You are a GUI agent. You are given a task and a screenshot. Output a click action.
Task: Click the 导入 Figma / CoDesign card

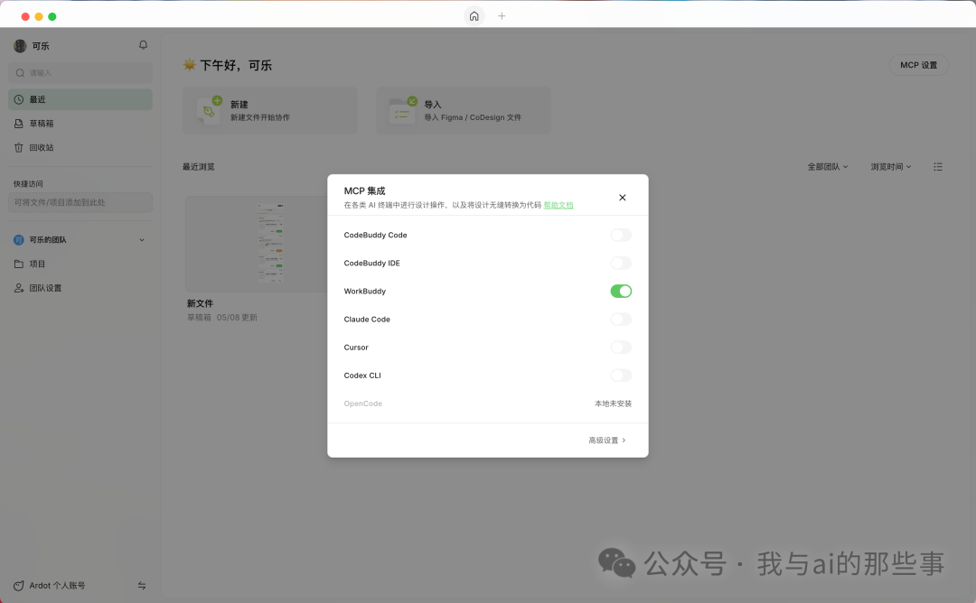point(463,111)
